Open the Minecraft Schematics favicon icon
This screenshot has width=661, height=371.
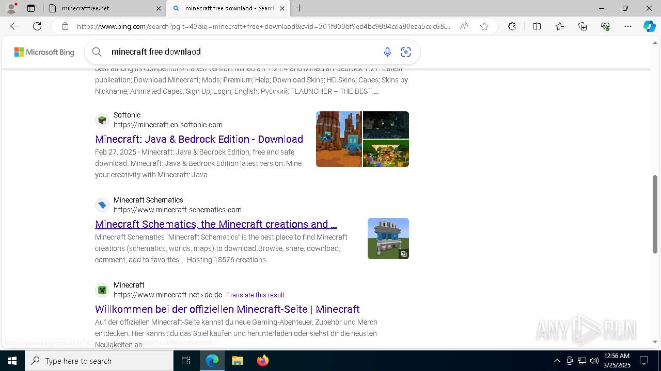102,205
